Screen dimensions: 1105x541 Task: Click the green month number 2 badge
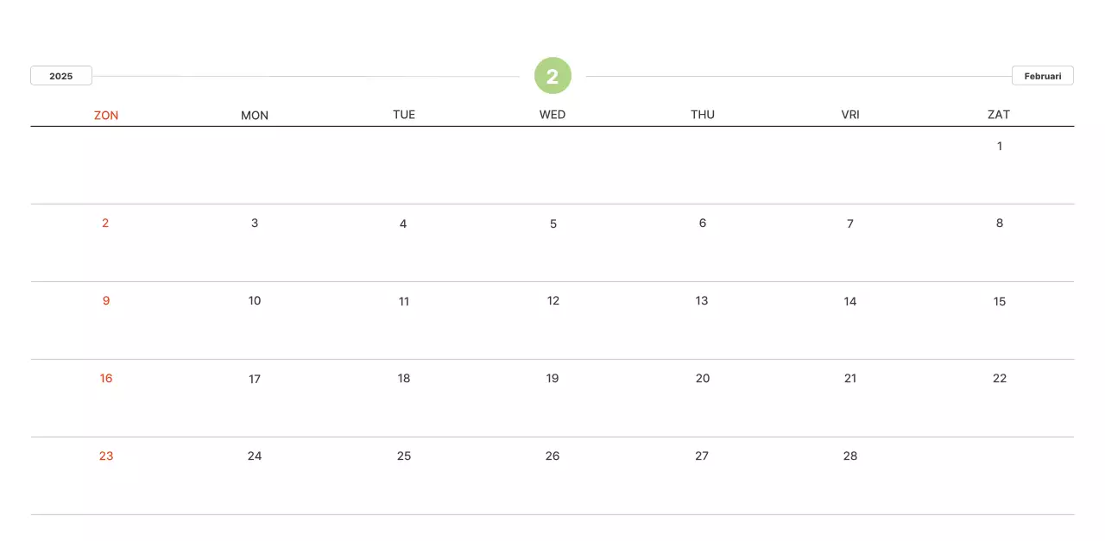coord(552,76)
